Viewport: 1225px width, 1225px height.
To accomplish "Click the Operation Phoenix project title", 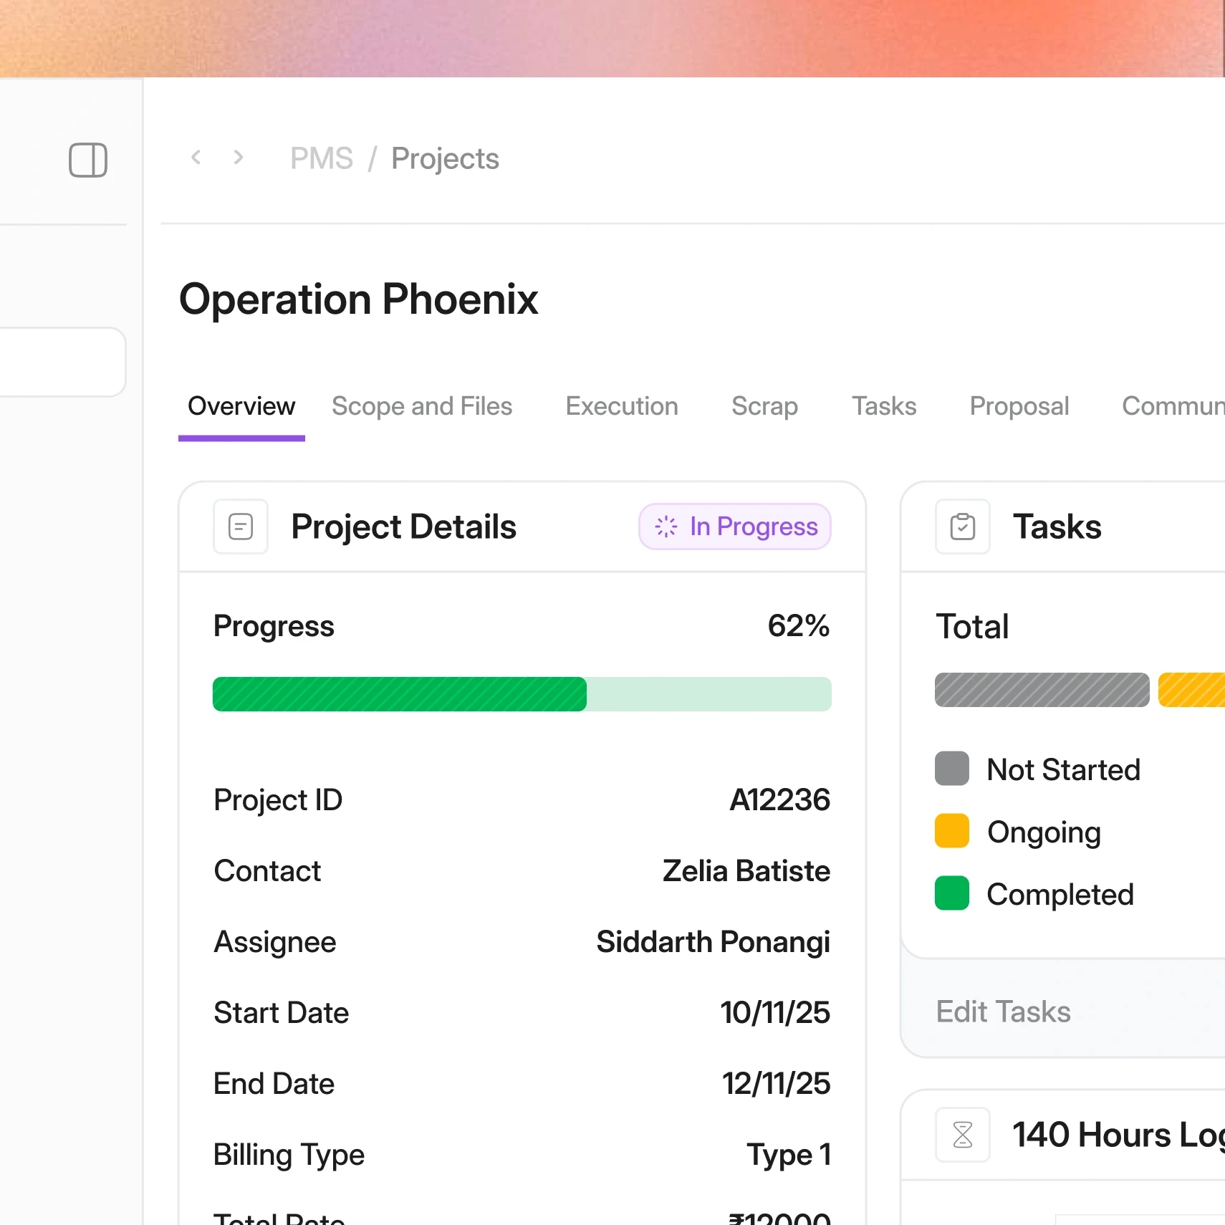I will click(x=358, y=299).
